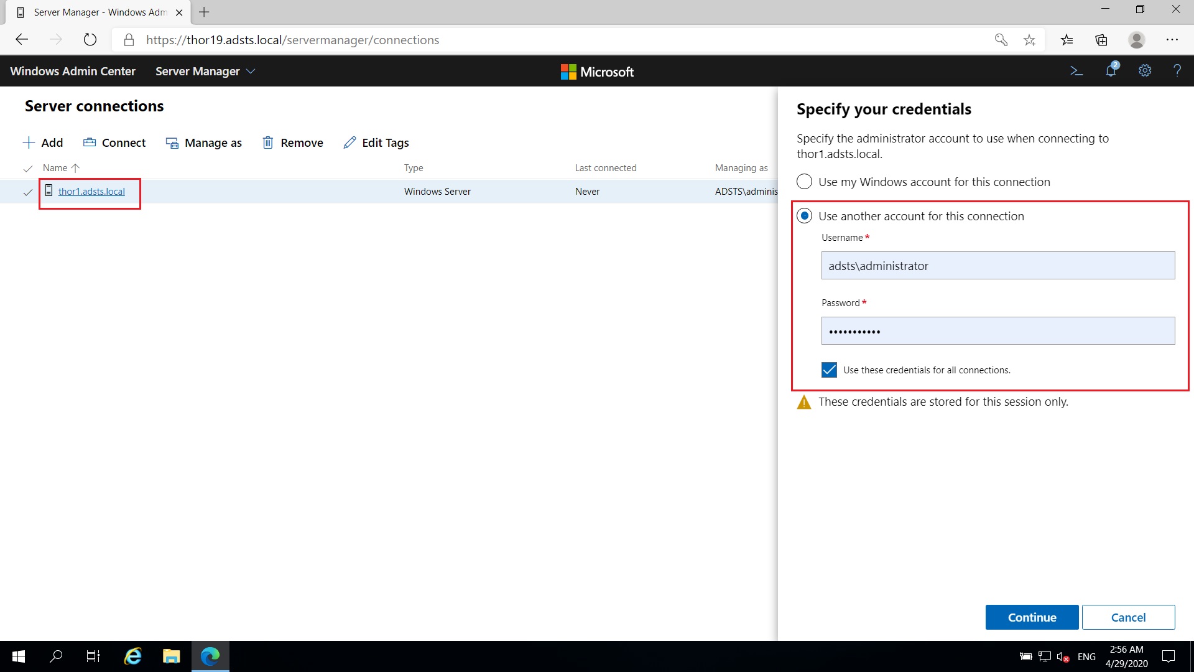
Task: Open the PowerShell console icon in header
Action: click(x=1076, y=71)
